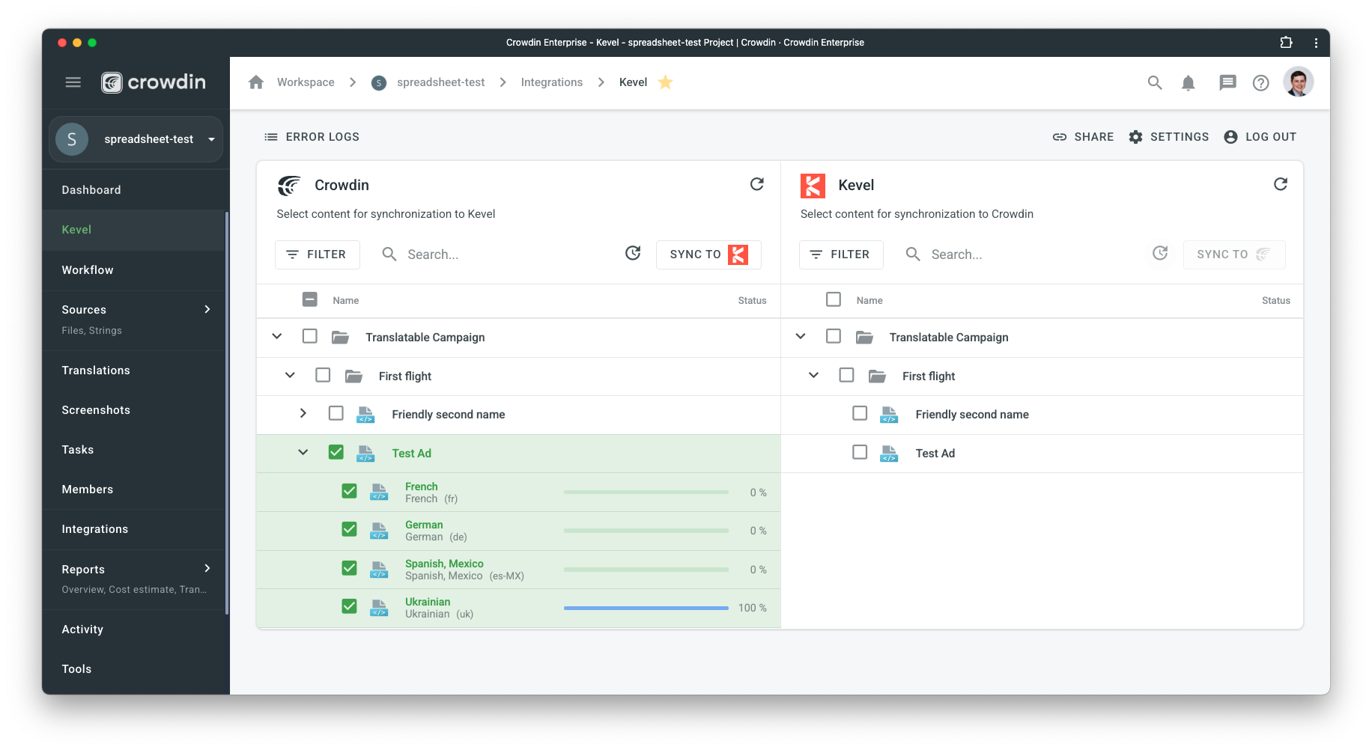Click LOG OUT of Kevel

coord(1260,137)
